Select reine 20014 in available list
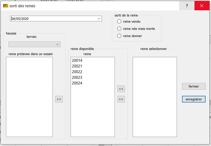 [x=77, y=61]
